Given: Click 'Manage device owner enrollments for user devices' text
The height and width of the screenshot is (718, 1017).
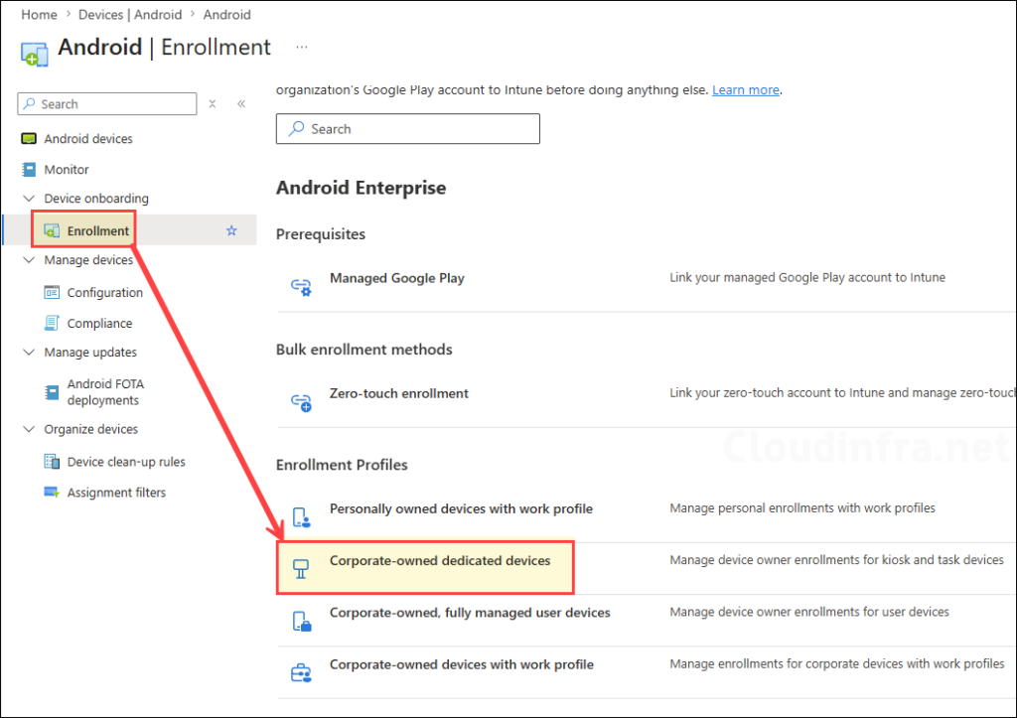Looking at the screenshot, I should click(x=809, y=612).
